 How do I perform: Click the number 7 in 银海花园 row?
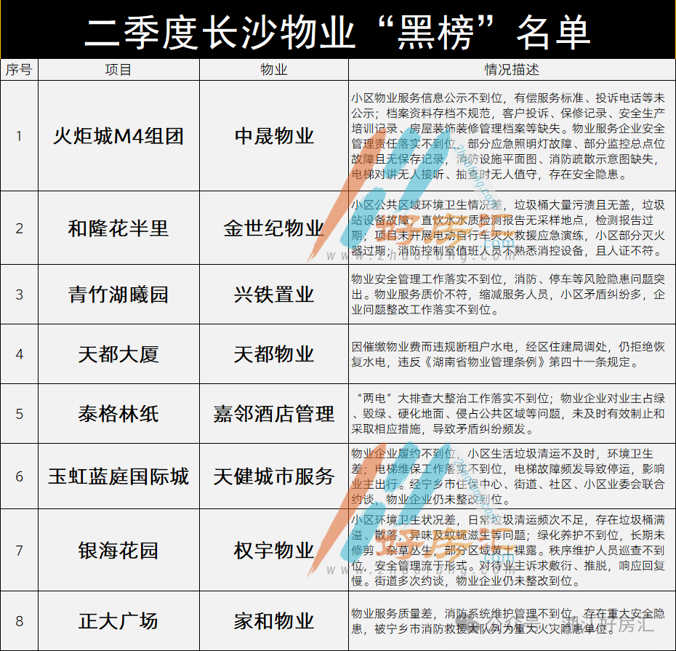click(x=19, y=551)
